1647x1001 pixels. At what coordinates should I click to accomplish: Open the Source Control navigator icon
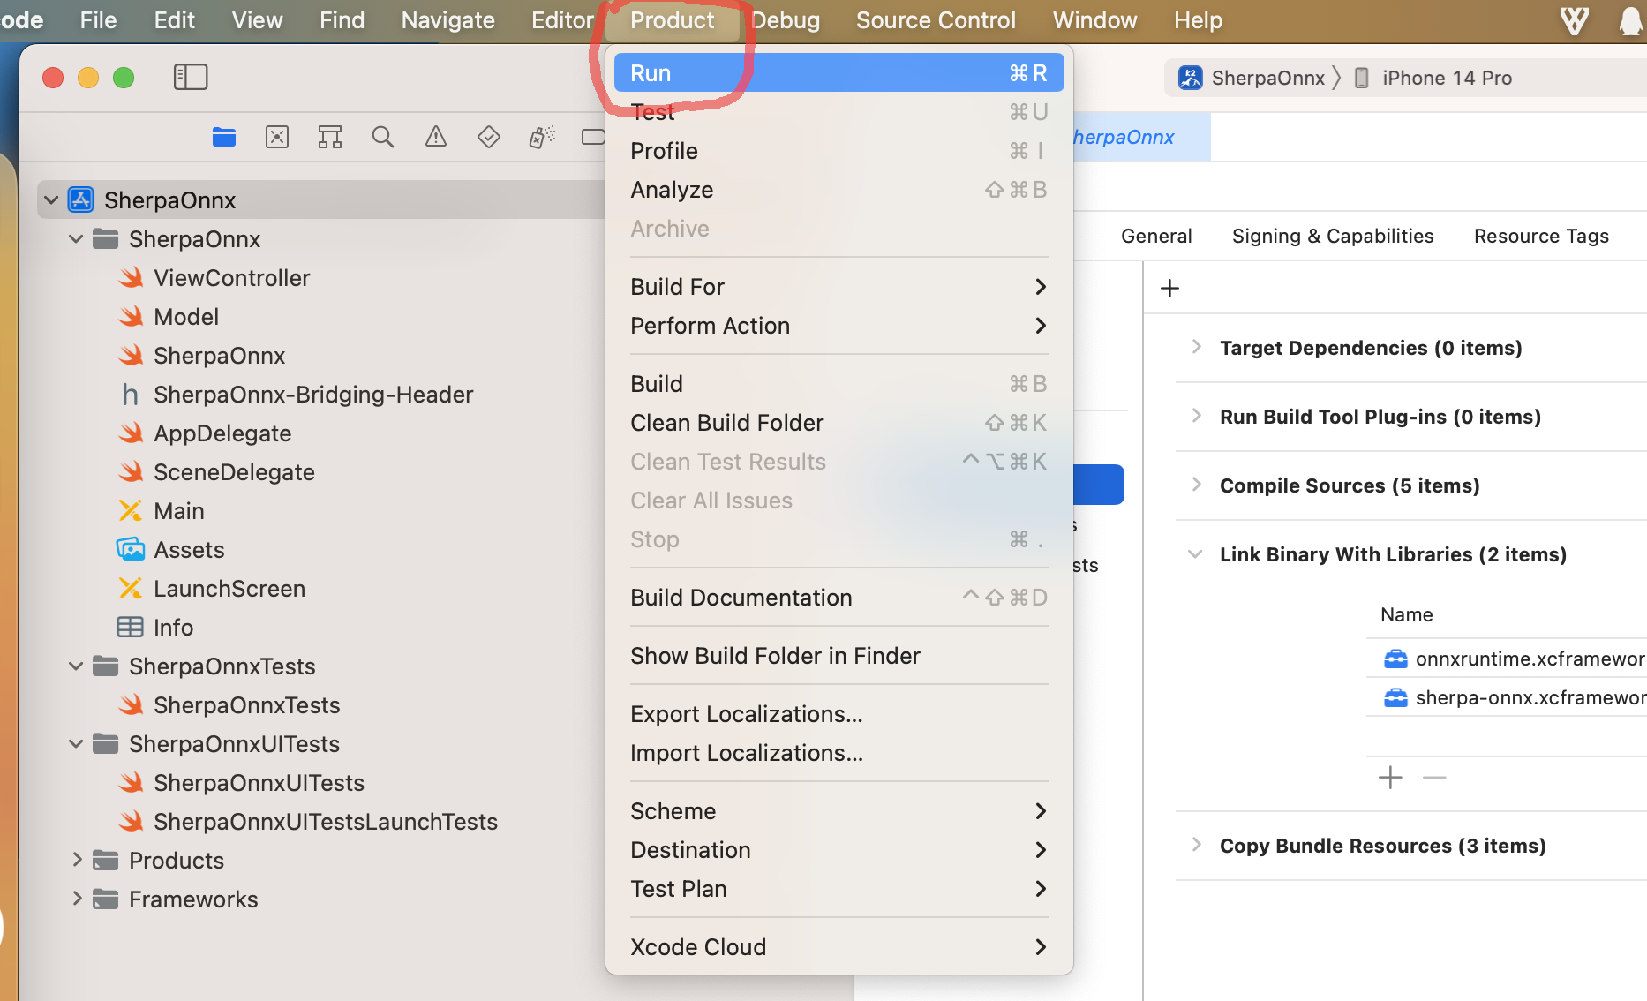tap(277, 137)
